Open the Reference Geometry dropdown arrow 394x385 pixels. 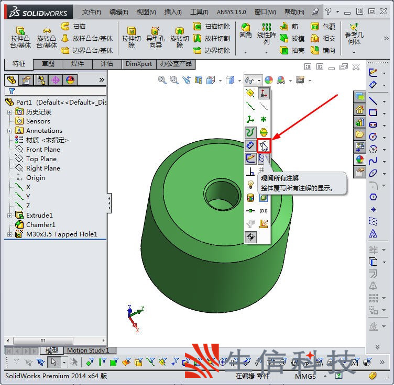(x=354, y=52)
